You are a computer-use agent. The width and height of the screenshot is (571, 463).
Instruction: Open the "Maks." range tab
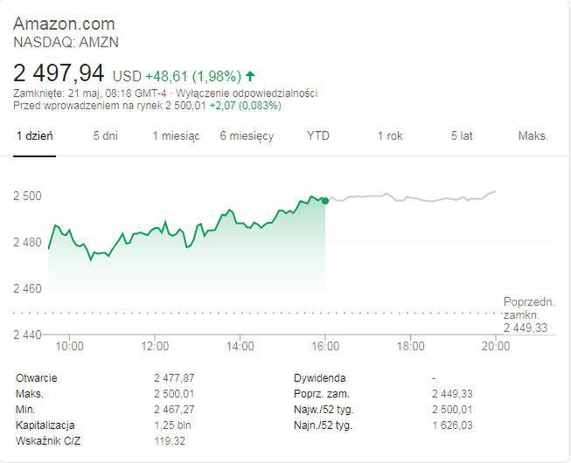coord(533,136)
